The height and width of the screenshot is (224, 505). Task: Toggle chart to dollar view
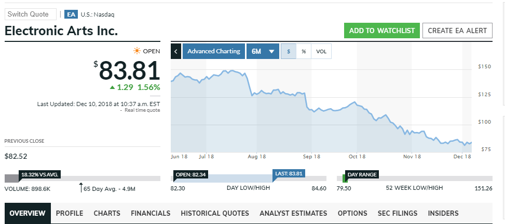(x=289, y=51)
